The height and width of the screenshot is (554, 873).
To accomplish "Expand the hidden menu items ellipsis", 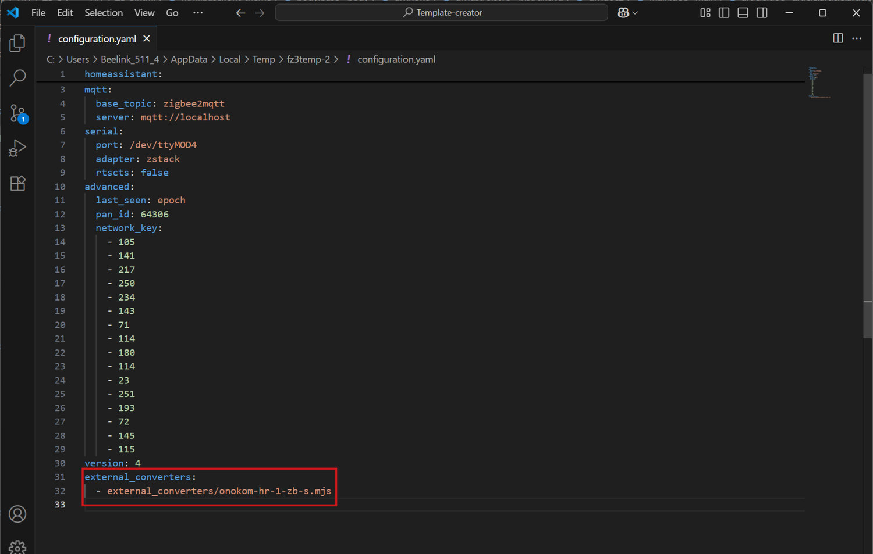I will (x=198, y=13).
